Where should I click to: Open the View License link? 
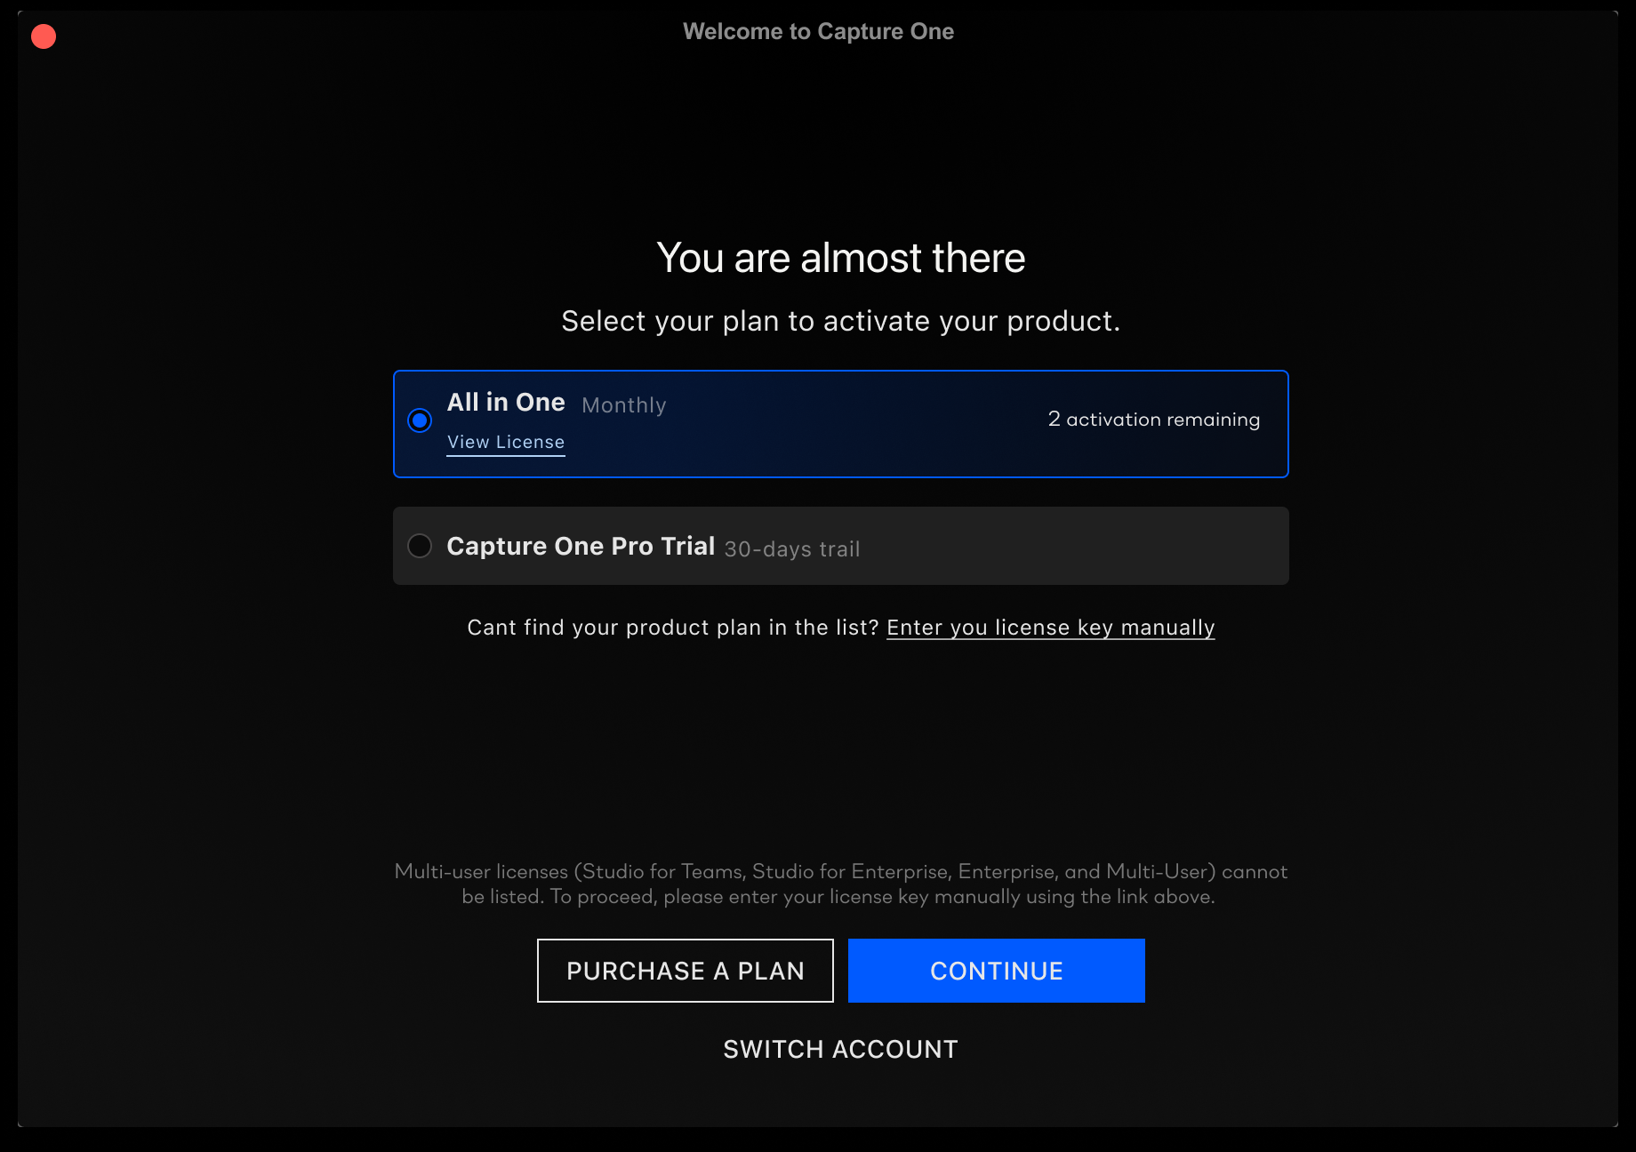pos(506,442)
